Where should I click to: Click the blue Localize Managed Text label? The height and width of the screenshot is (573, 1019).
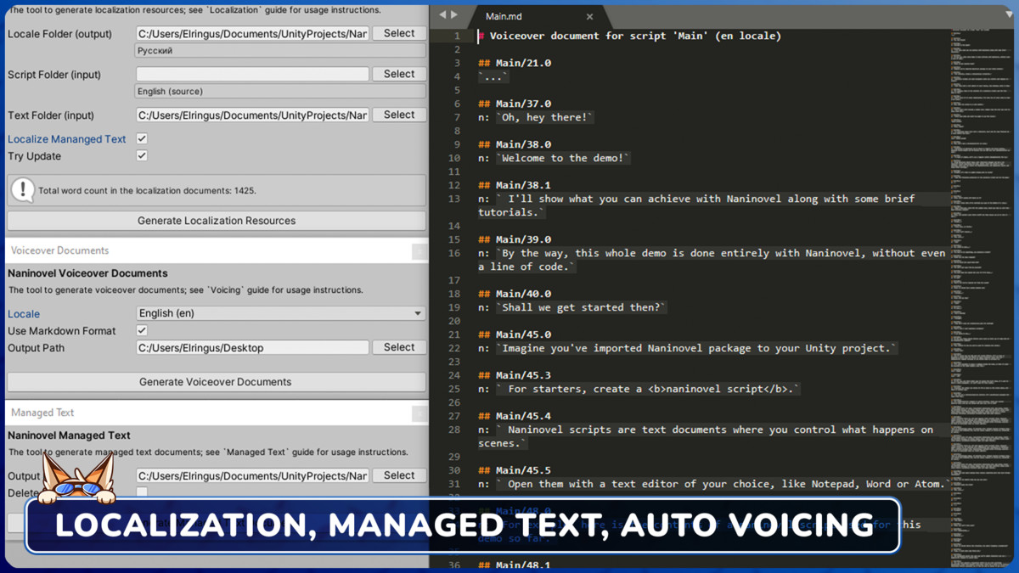click(67, 139)
